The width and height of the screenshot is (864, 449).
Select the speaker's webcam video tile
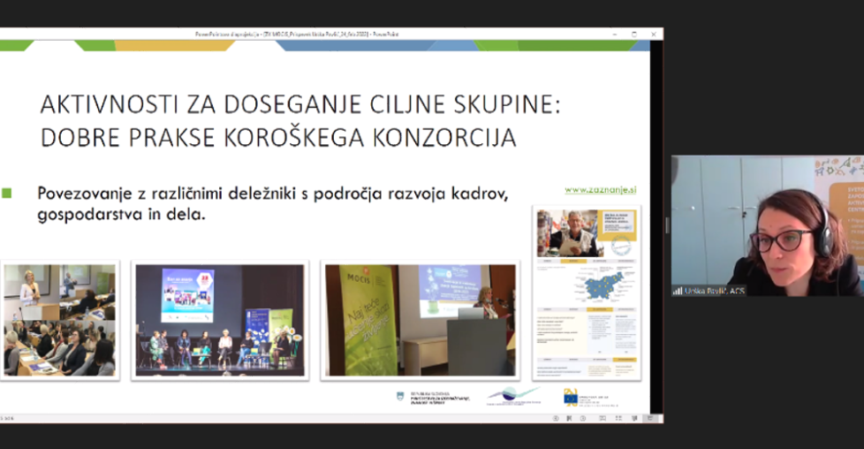(768, 225)
